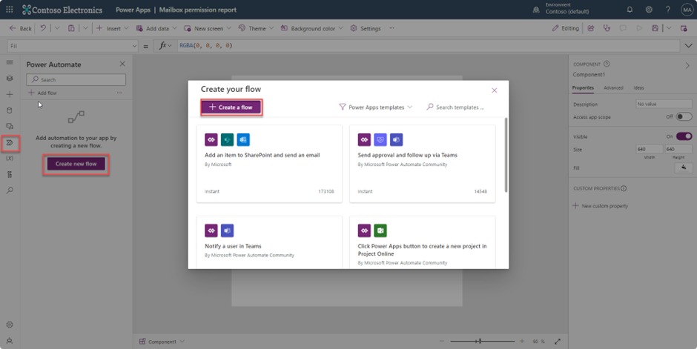Open Settings gear at bottom of left rail
Image resolution: width=697 pixels, height=349 pixels.
pos(10,325)
